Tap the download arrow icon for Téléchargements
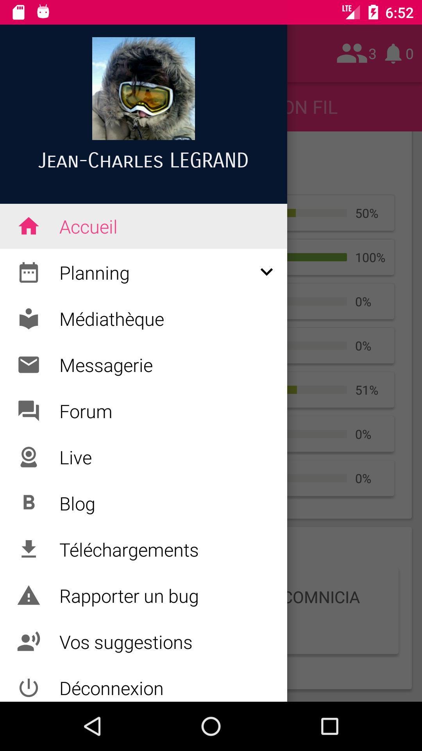 coord(29,549)
